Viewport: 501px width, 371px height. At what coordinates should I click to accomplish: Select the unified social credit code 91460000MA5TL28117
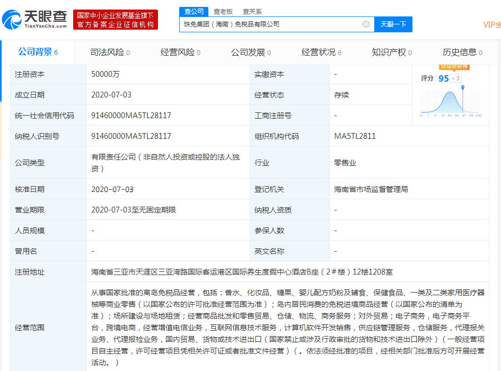[131, 116]
